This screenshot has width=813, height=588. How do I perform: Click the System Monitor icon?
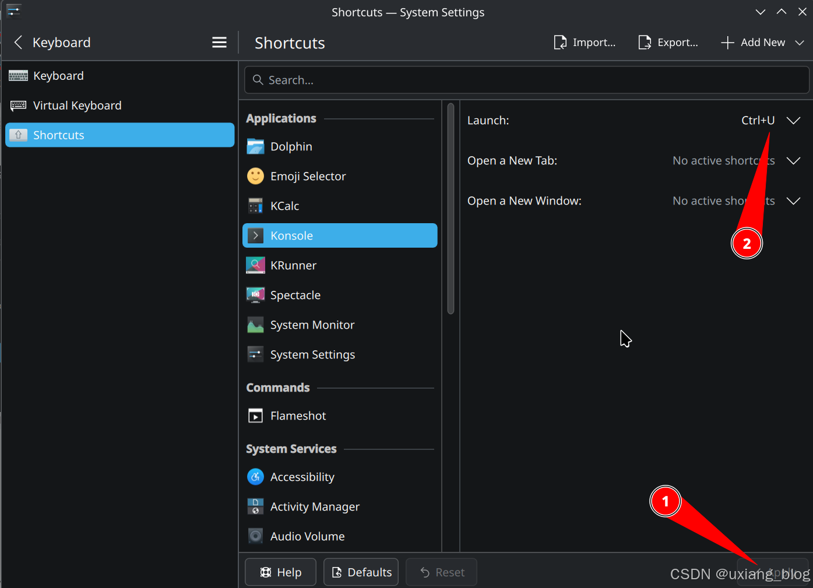coord(255,325)
